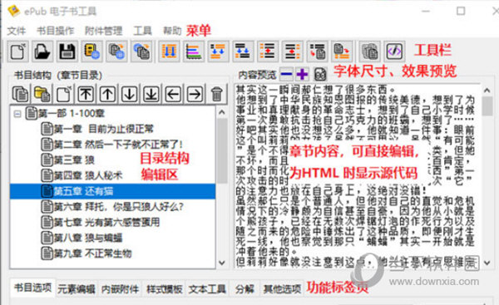Switch to the 其他选项 tab
Image resolution: width=499 pixels, height=305 pixels.
(x=282, y=288)
